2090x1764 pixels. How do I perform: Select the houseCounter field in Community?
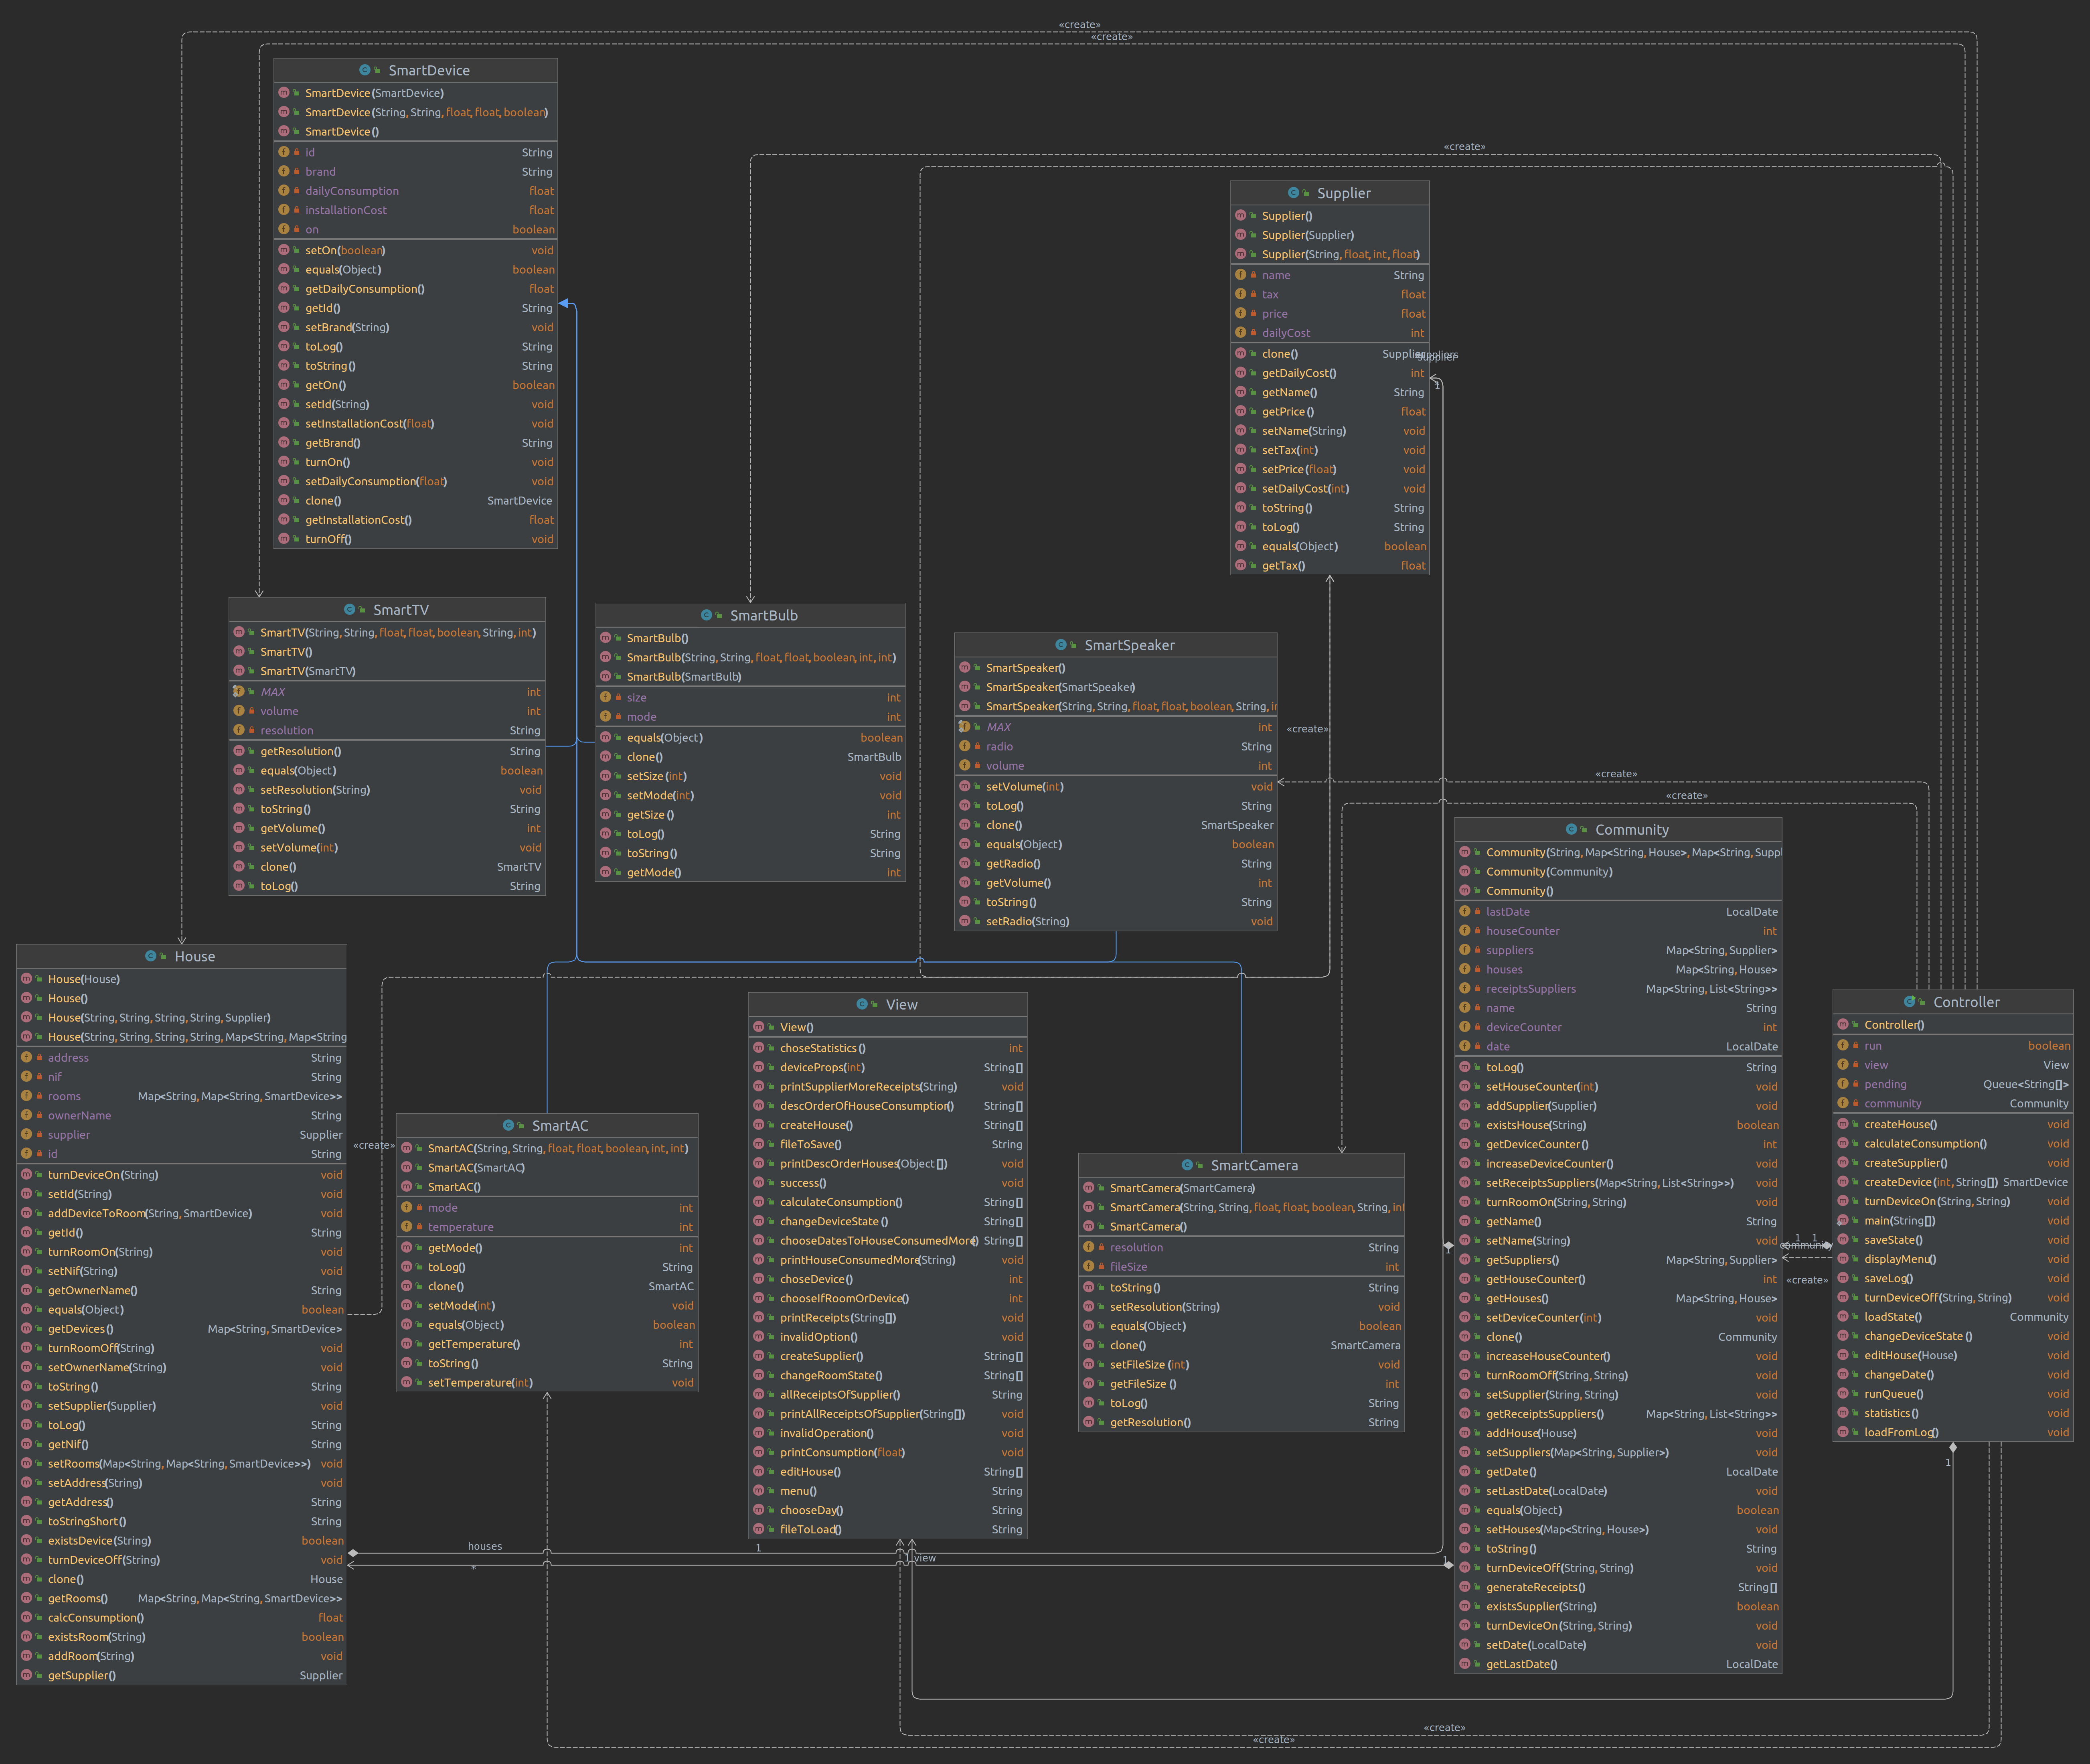1618,931
